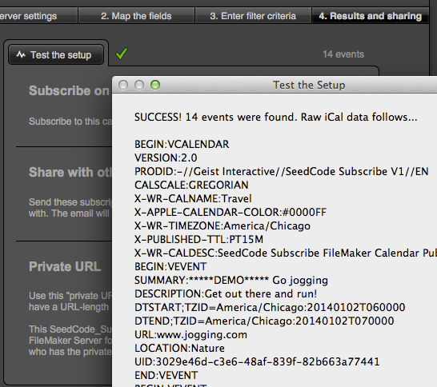Click the SUCCESS message line
Viewport: 437px width, 387px height.
(x=276, y=118)
